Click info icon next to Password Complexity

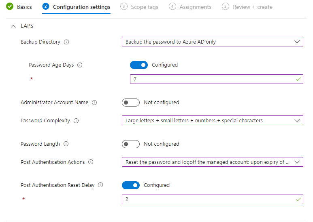pyautogui.click(x=76, y=121)
